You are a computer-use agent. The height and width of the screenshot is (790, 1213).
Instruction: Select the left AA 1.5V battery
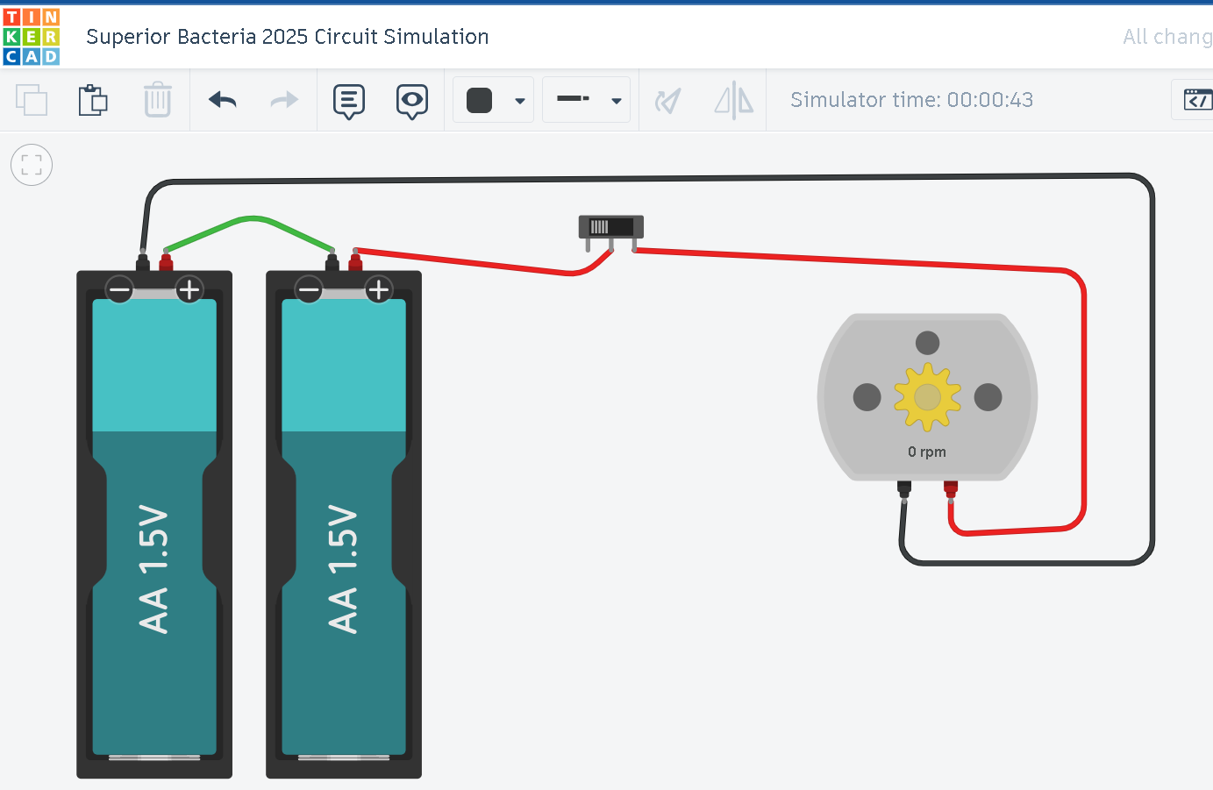[154, 524]
